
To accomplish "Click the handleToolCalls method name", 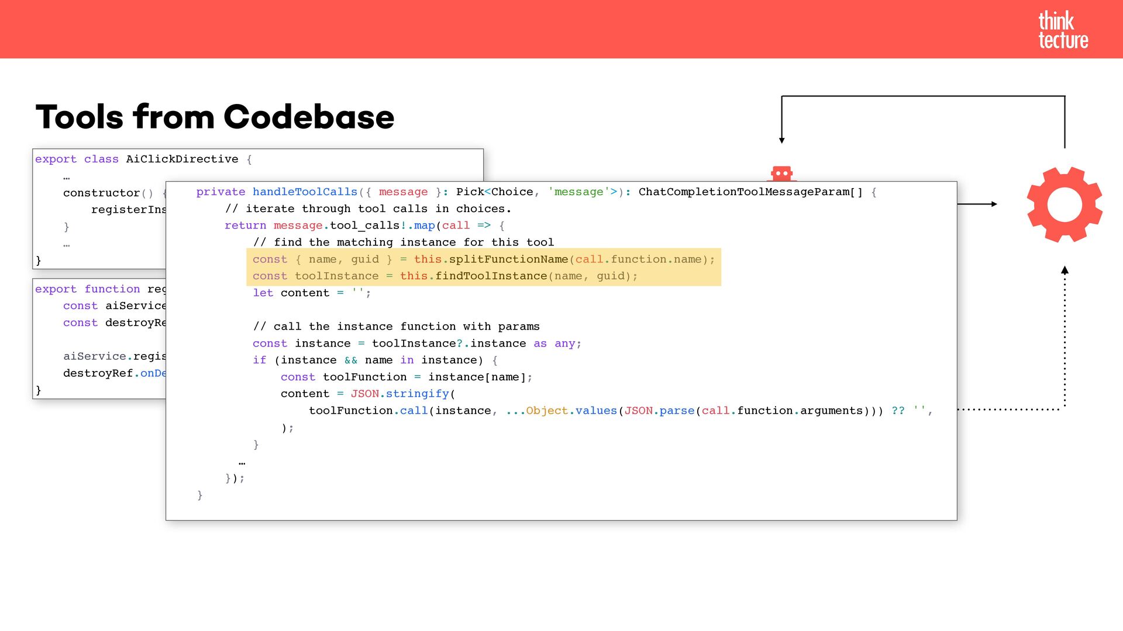I will tap(304, 192).
